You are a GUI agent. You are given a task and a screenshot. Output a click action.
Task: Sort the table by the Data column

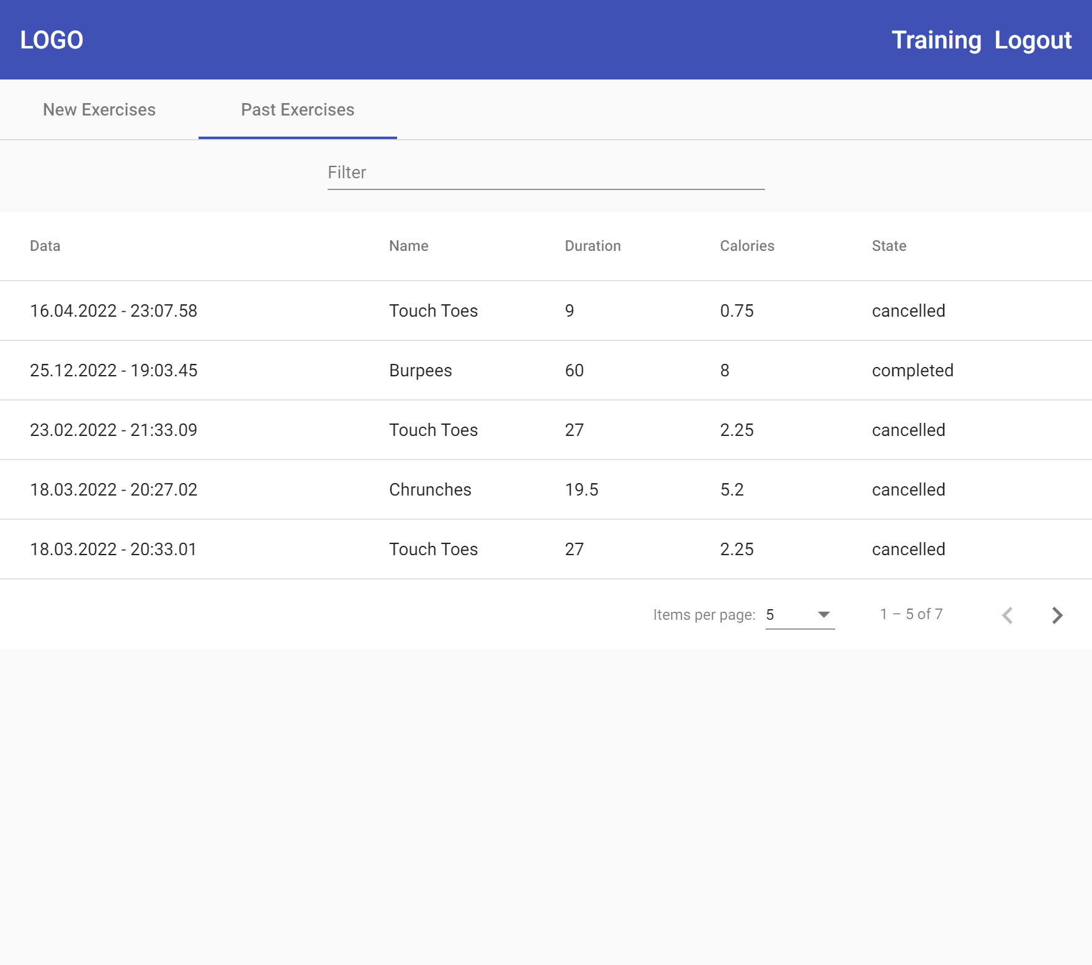point(45,246)
